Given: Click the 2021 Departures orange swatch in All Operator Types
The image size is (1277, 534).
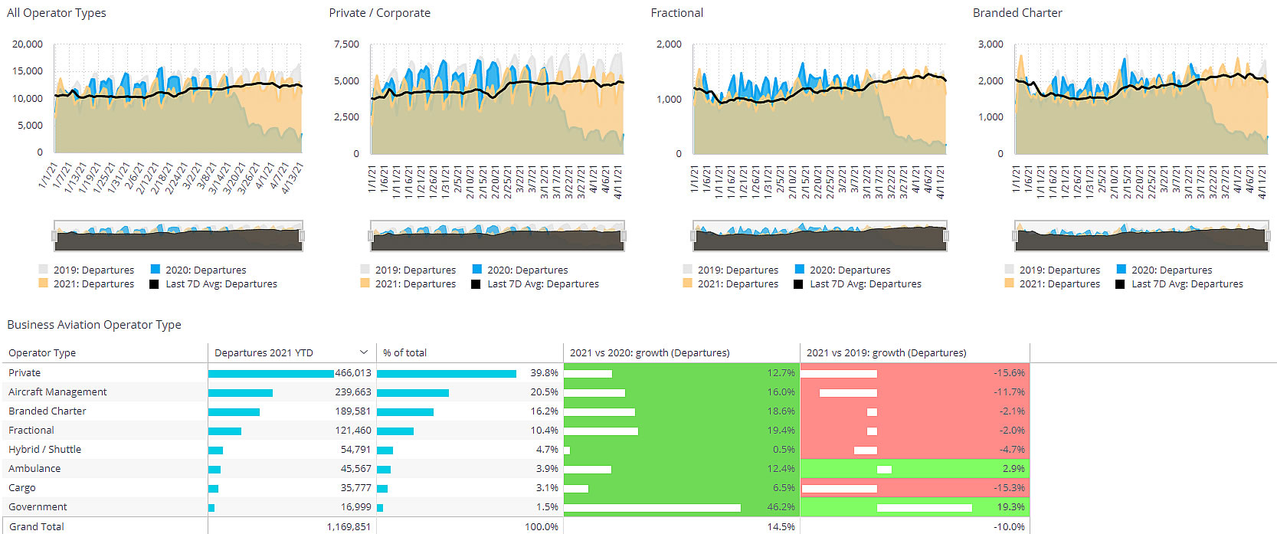Looking at the screenshot, I should click(43, 283).
